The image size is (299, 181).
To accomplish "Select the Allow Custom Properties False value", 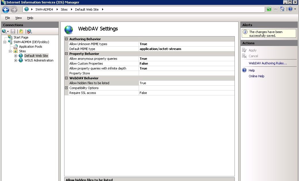I will 187,63.
